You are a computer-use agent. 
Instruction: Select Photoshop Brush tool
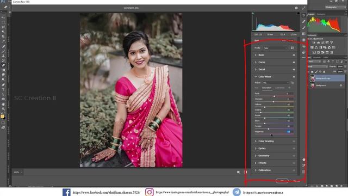[x=3, y=51]
